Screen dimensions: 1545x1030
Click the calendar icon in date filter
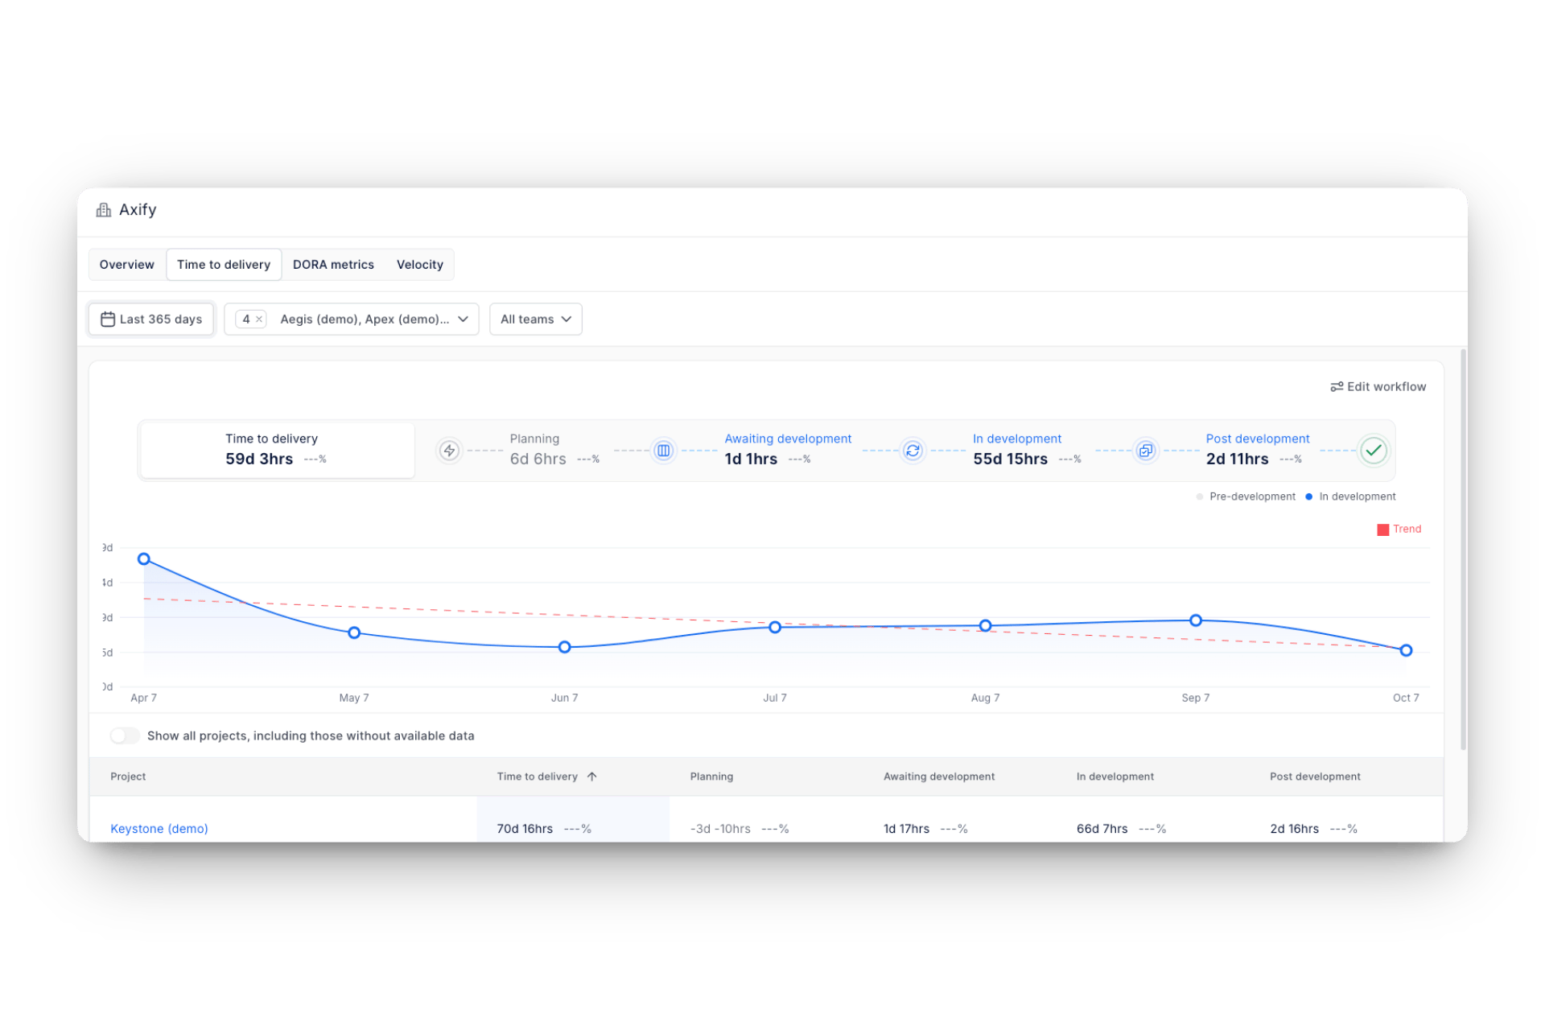(x=108, y=319)
